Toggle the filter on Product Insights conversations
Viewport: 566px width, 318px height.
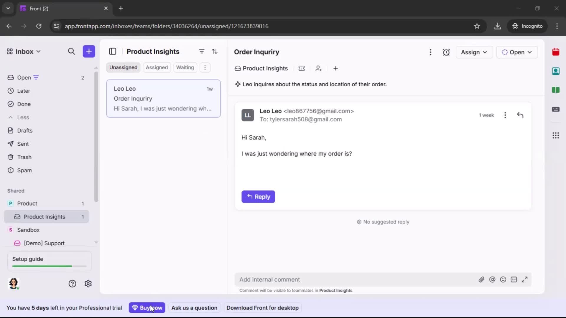pyautogui.click(x=202, y=52)
